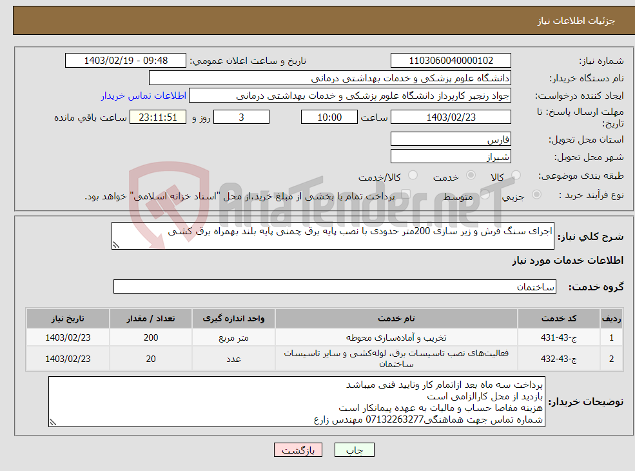Click the deadline date 1403/02/23 field
The image size is (635, 471).
tap(451, 117)
